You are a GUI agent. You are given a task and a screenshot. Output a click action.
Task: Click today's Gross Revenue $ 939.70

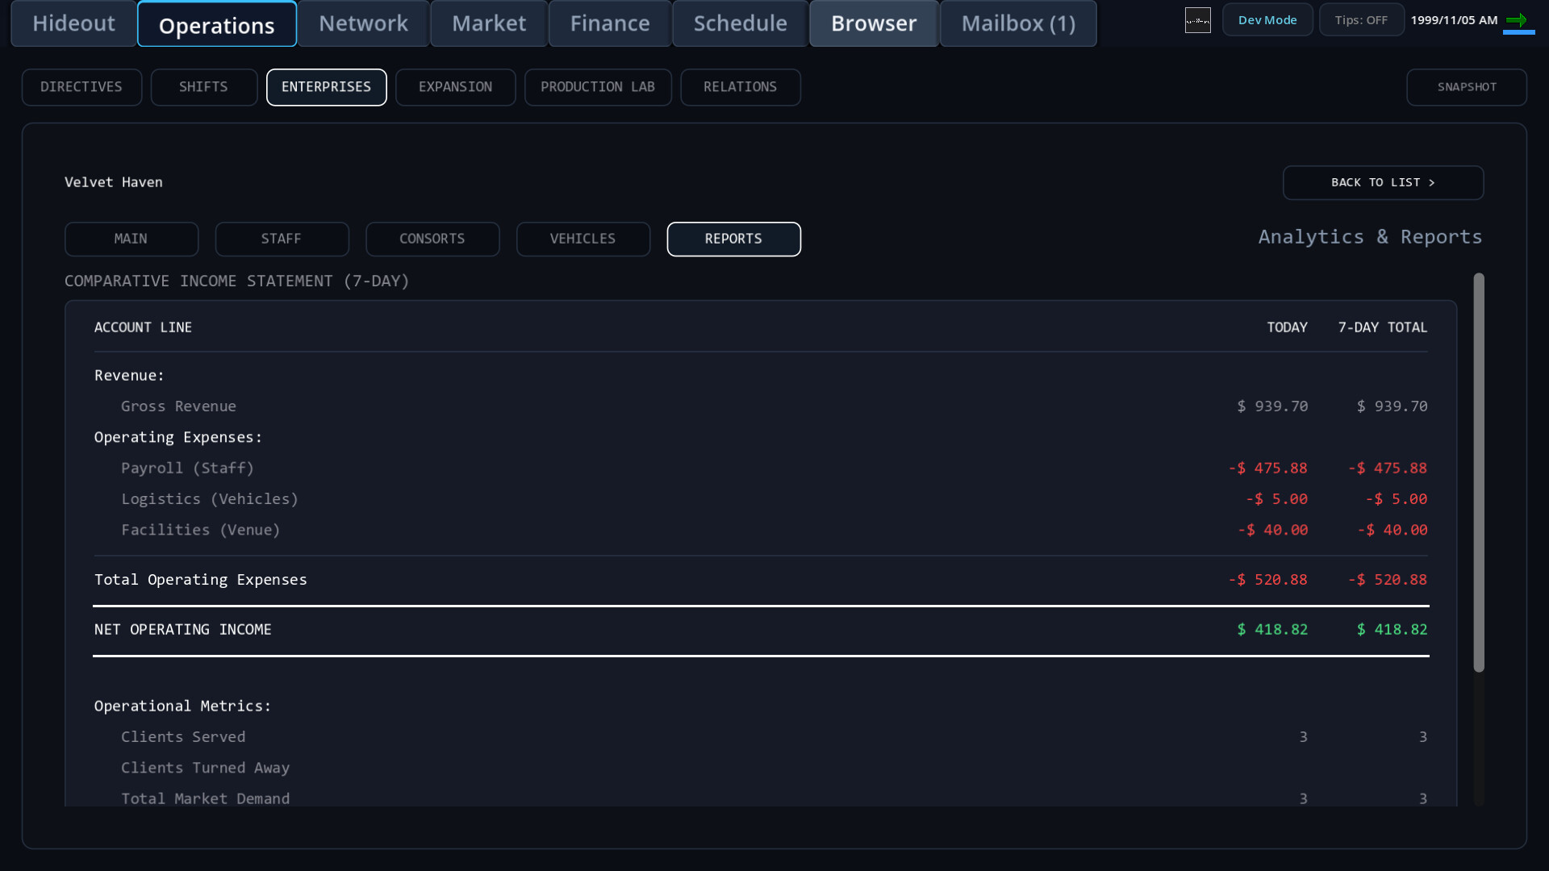tap(1272, 406)
